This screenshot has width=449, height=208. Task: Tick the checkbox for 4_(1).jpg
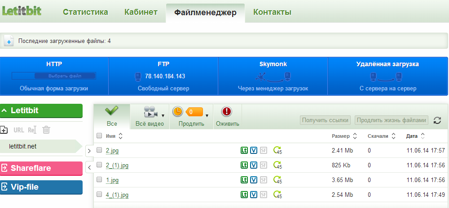click(99, 195)
